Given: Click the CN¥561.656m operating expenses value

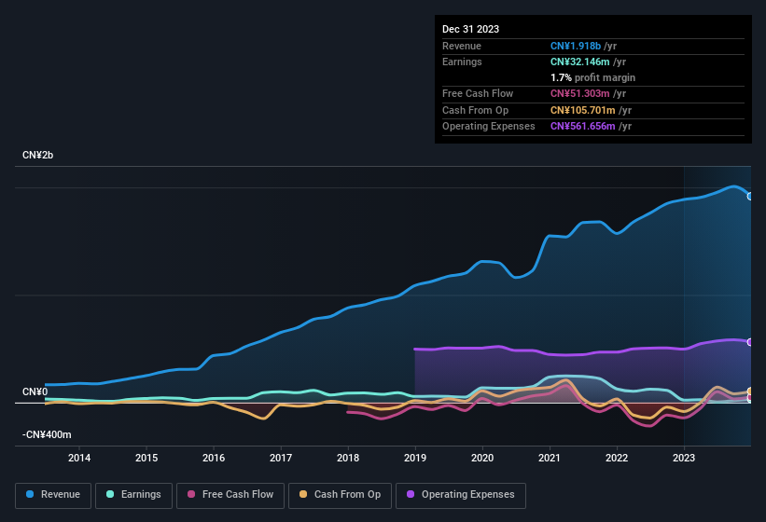Looking at the screenshot, I should coord(591,126).
